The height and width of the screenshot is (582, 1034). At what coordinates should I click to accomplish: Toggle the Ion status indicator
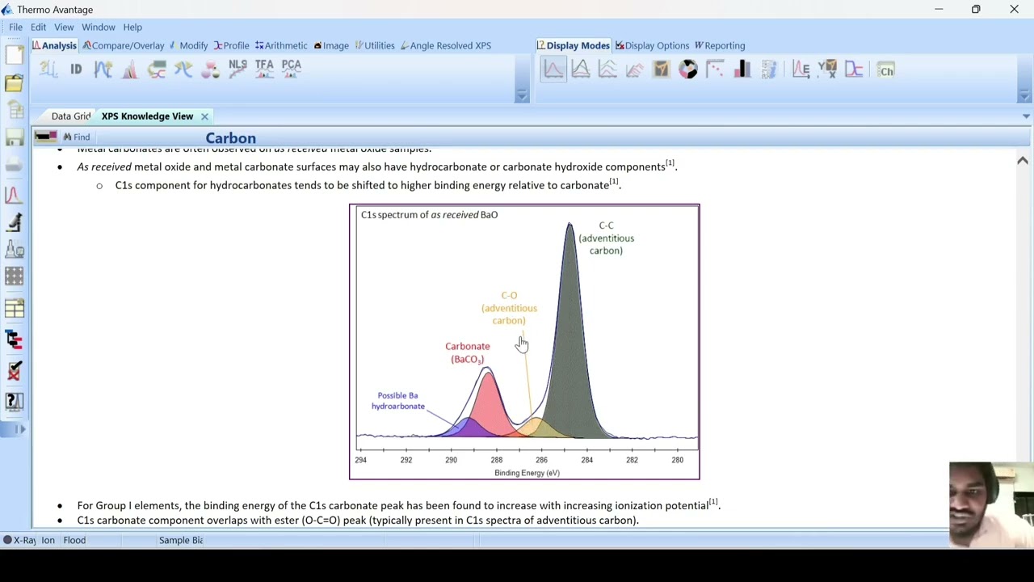48,540
